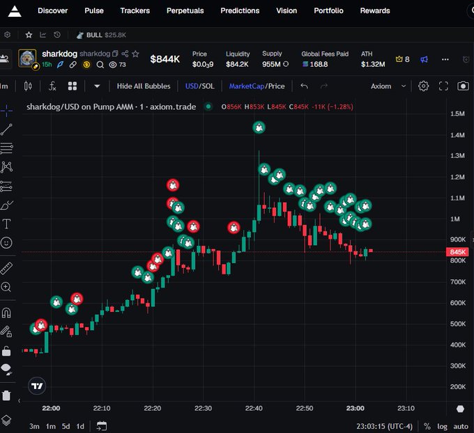Click the yellow coin icon
Screen dimensions: 474x433
pyautogui.click(x=86, y=65)
